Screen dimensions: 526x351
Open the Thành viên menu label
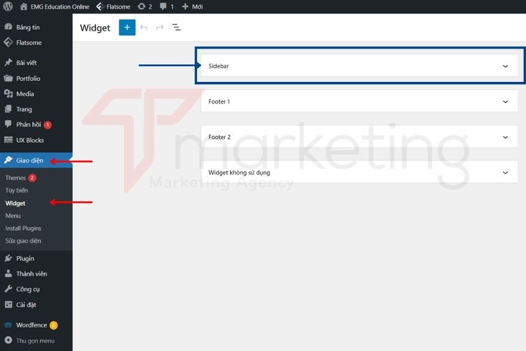[x=32, y=274]
